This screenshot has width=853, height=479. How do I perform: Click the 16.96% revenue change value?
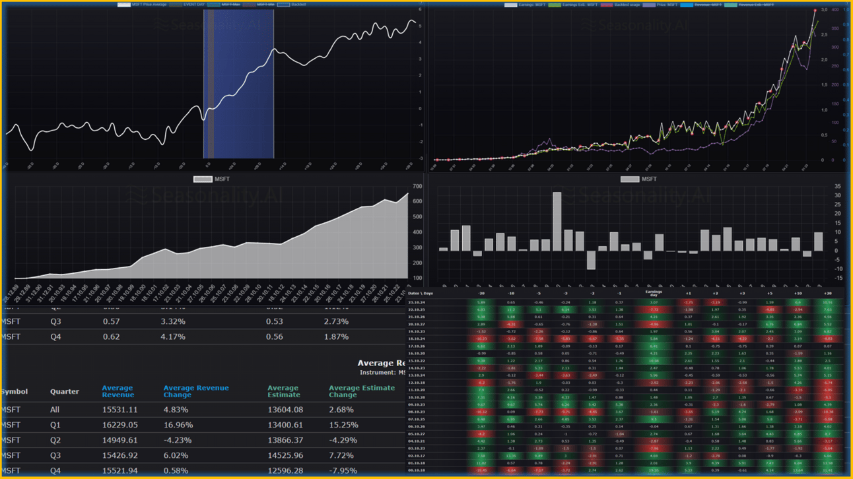(178, 425)
